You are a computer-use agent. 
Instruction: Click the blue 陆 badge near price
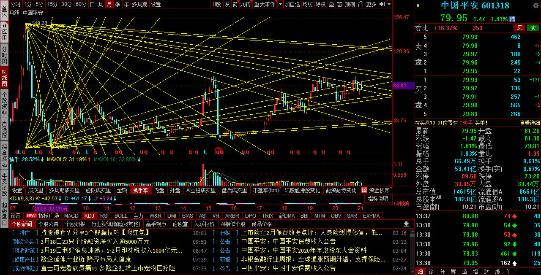(513, 19)
